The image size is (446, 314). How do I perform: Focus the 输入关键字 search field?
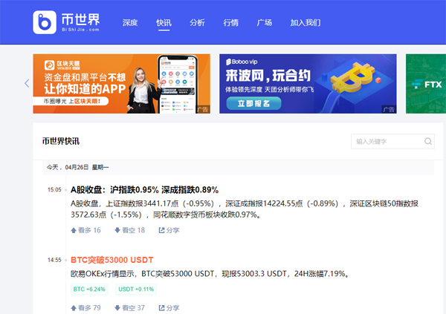click(387, 141)
